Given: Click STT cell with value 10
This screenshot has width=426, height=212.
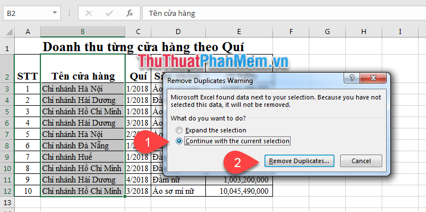Looking at the screenshot, I should coord(27,191).
